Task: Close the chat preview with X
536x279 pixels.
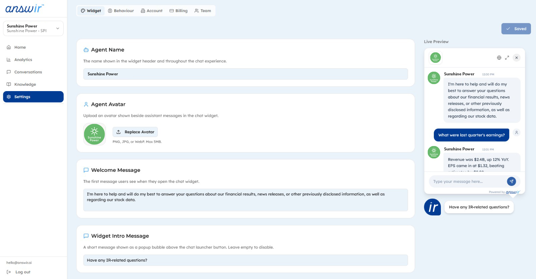Action: tap(517, 58)
